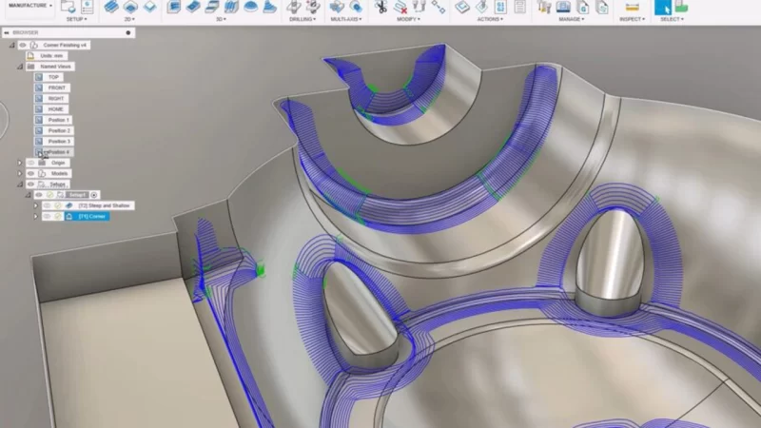
Task: Collapse the BROWSER panel with arrow icon
Action: point(7,32)
